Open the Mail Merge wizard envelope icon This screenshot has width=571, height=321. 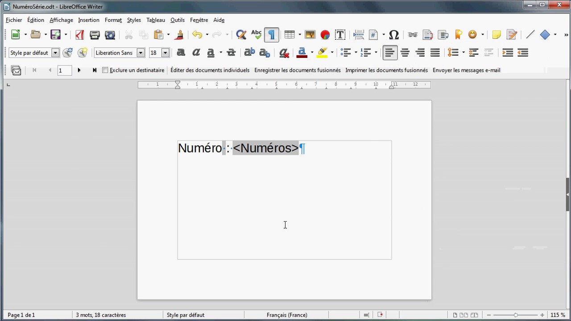pyautogui.click(x=16, y=70)
